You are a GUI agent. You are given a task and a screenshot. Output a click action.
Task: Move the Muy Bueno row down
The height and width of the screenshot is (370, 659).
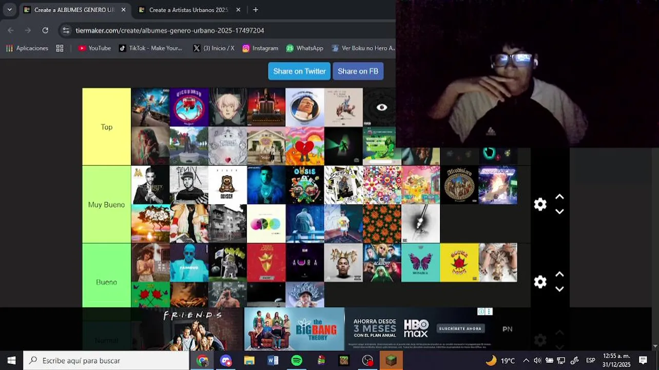pos(559,211)
